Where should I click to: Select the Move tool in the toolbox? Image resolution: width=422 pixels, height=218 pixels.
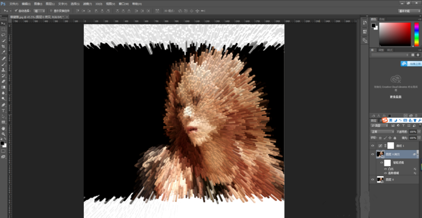pyautogui.click(x=4, y=23)
